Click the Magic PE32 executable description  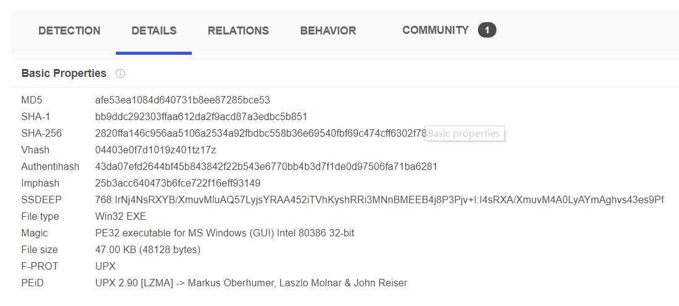pos(224,233)
